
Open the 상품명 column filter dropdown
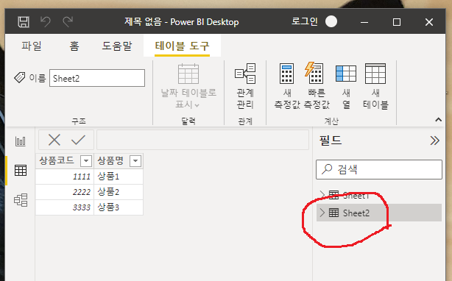(x=135, y=161)
